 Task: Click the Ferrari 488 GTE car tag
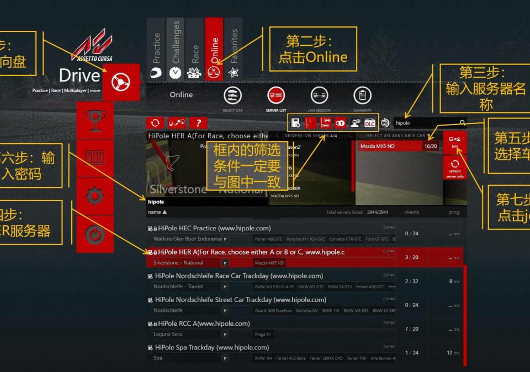(x=268, y=239)
